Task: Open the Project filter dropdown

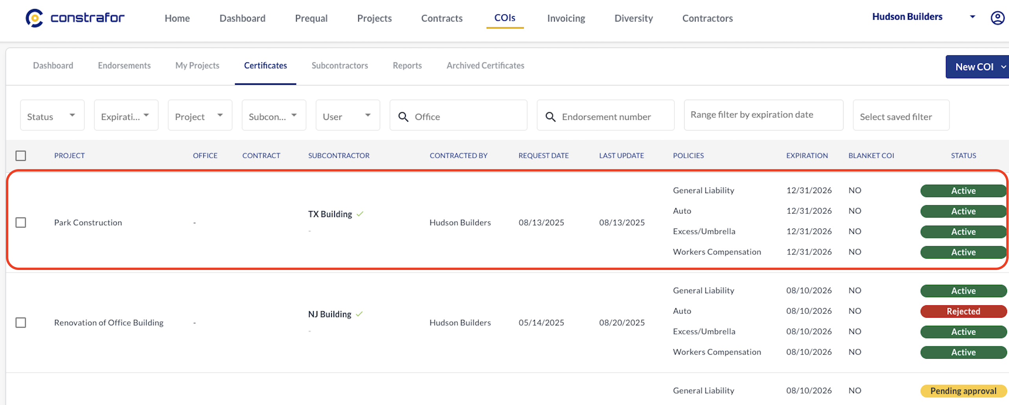Action: click(200, 115)
